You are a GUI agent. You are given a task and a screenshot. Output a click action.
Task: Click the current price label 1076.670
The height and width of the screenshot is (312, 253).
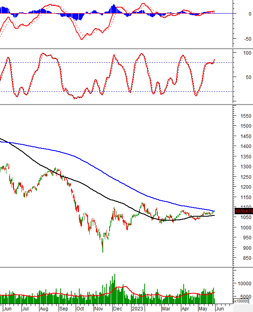[244, 211]
